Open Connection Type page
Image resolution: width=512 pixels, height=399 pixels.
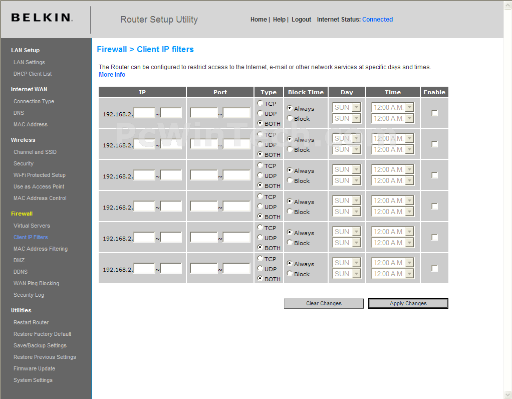coord(34,101)
